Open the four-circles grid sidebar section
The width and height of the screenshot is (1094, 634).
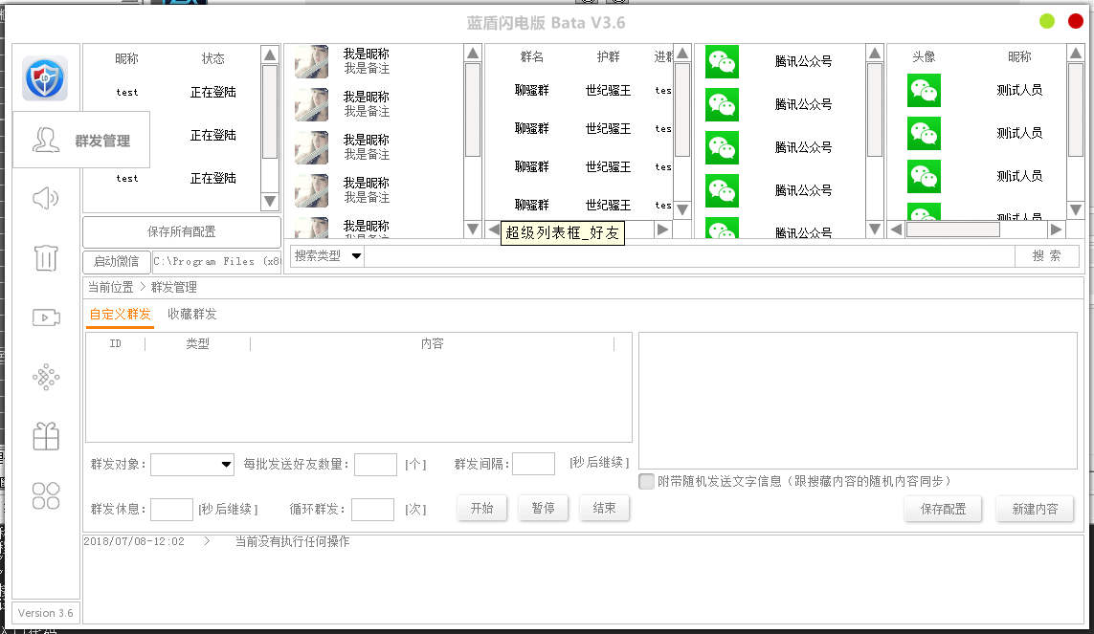tap(45, 496)
